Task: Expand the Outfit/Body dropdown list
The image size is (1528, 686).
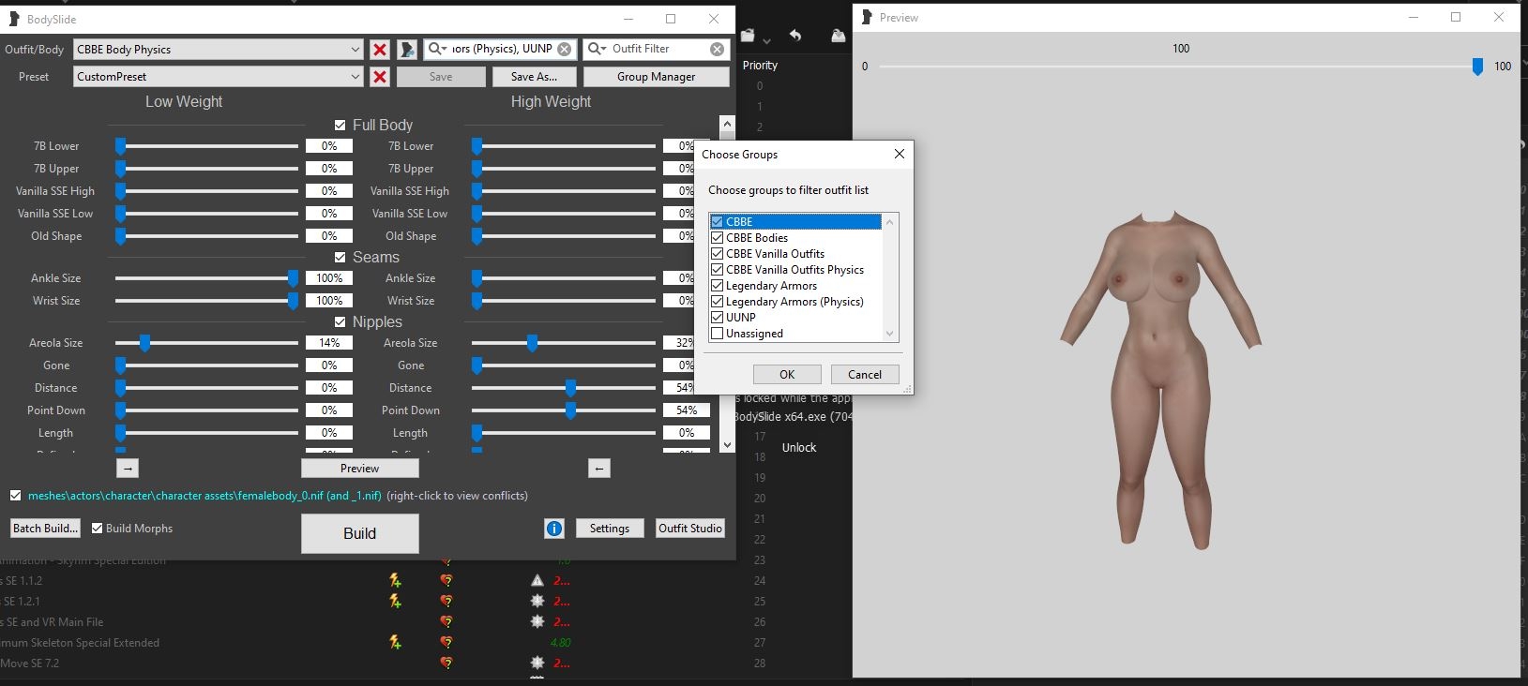Action: click(355, 50)
